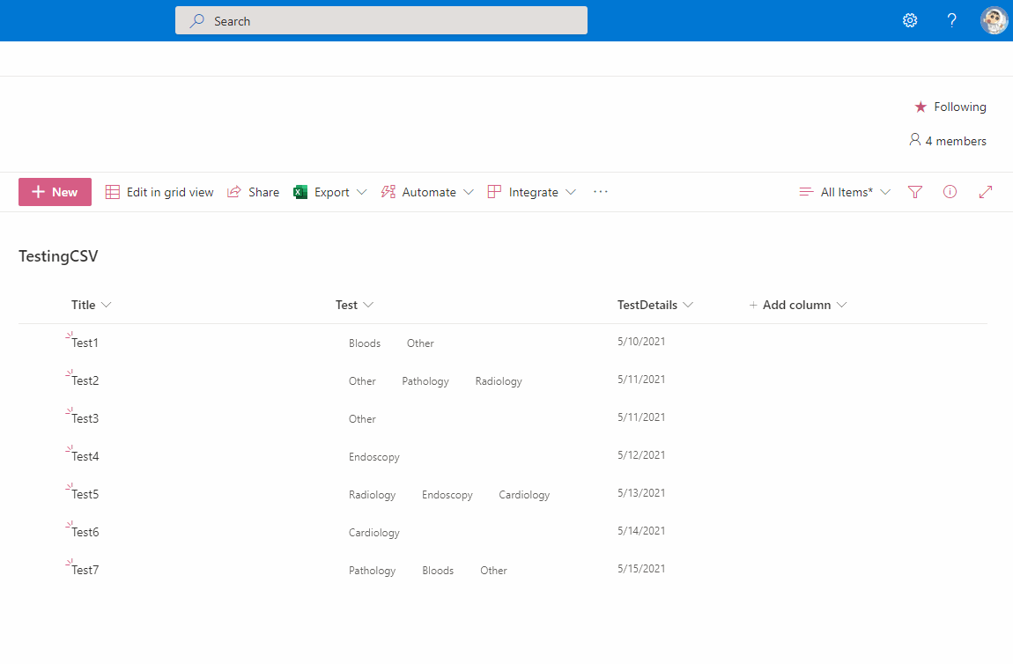Click into the Search input field
This screenshot has height=664, width=1013.
(381, 20)
